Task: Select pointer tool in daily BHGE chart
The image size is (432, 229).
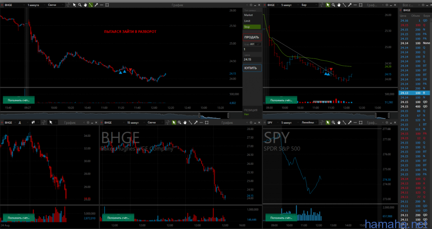Action: [51, 122]
